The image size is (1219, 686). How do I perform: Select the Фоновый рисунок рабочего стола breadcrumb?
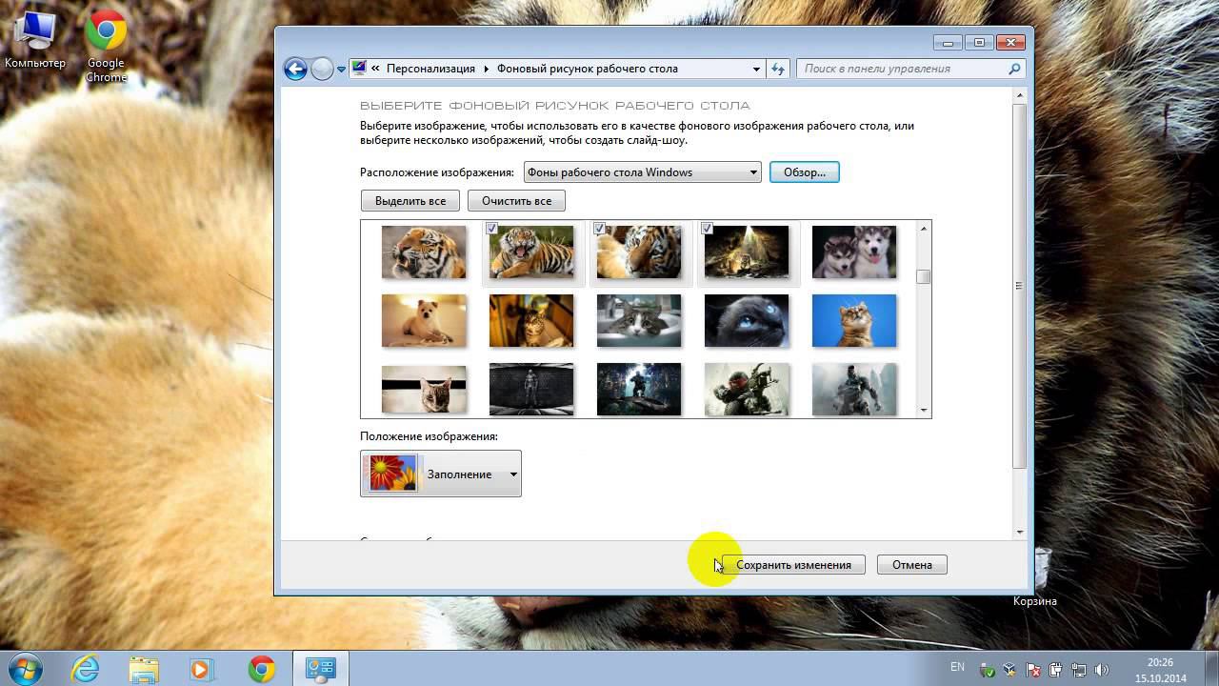click(x=588, y=69)
